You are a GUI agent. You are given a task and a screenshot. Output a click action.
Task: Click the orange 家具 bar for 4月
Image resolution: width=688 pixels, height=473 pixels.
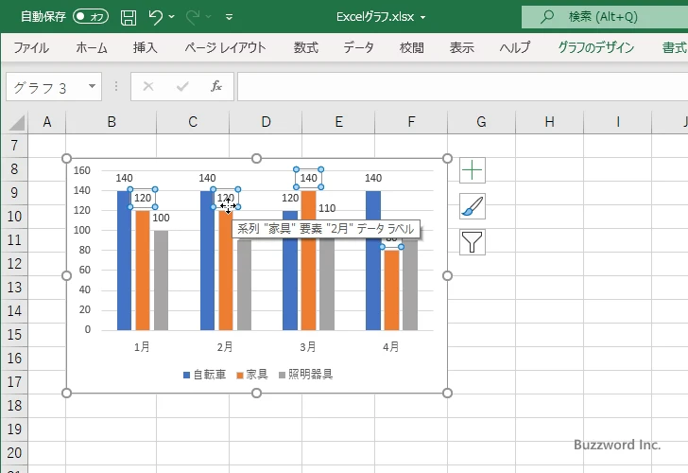tap(392, 290)
